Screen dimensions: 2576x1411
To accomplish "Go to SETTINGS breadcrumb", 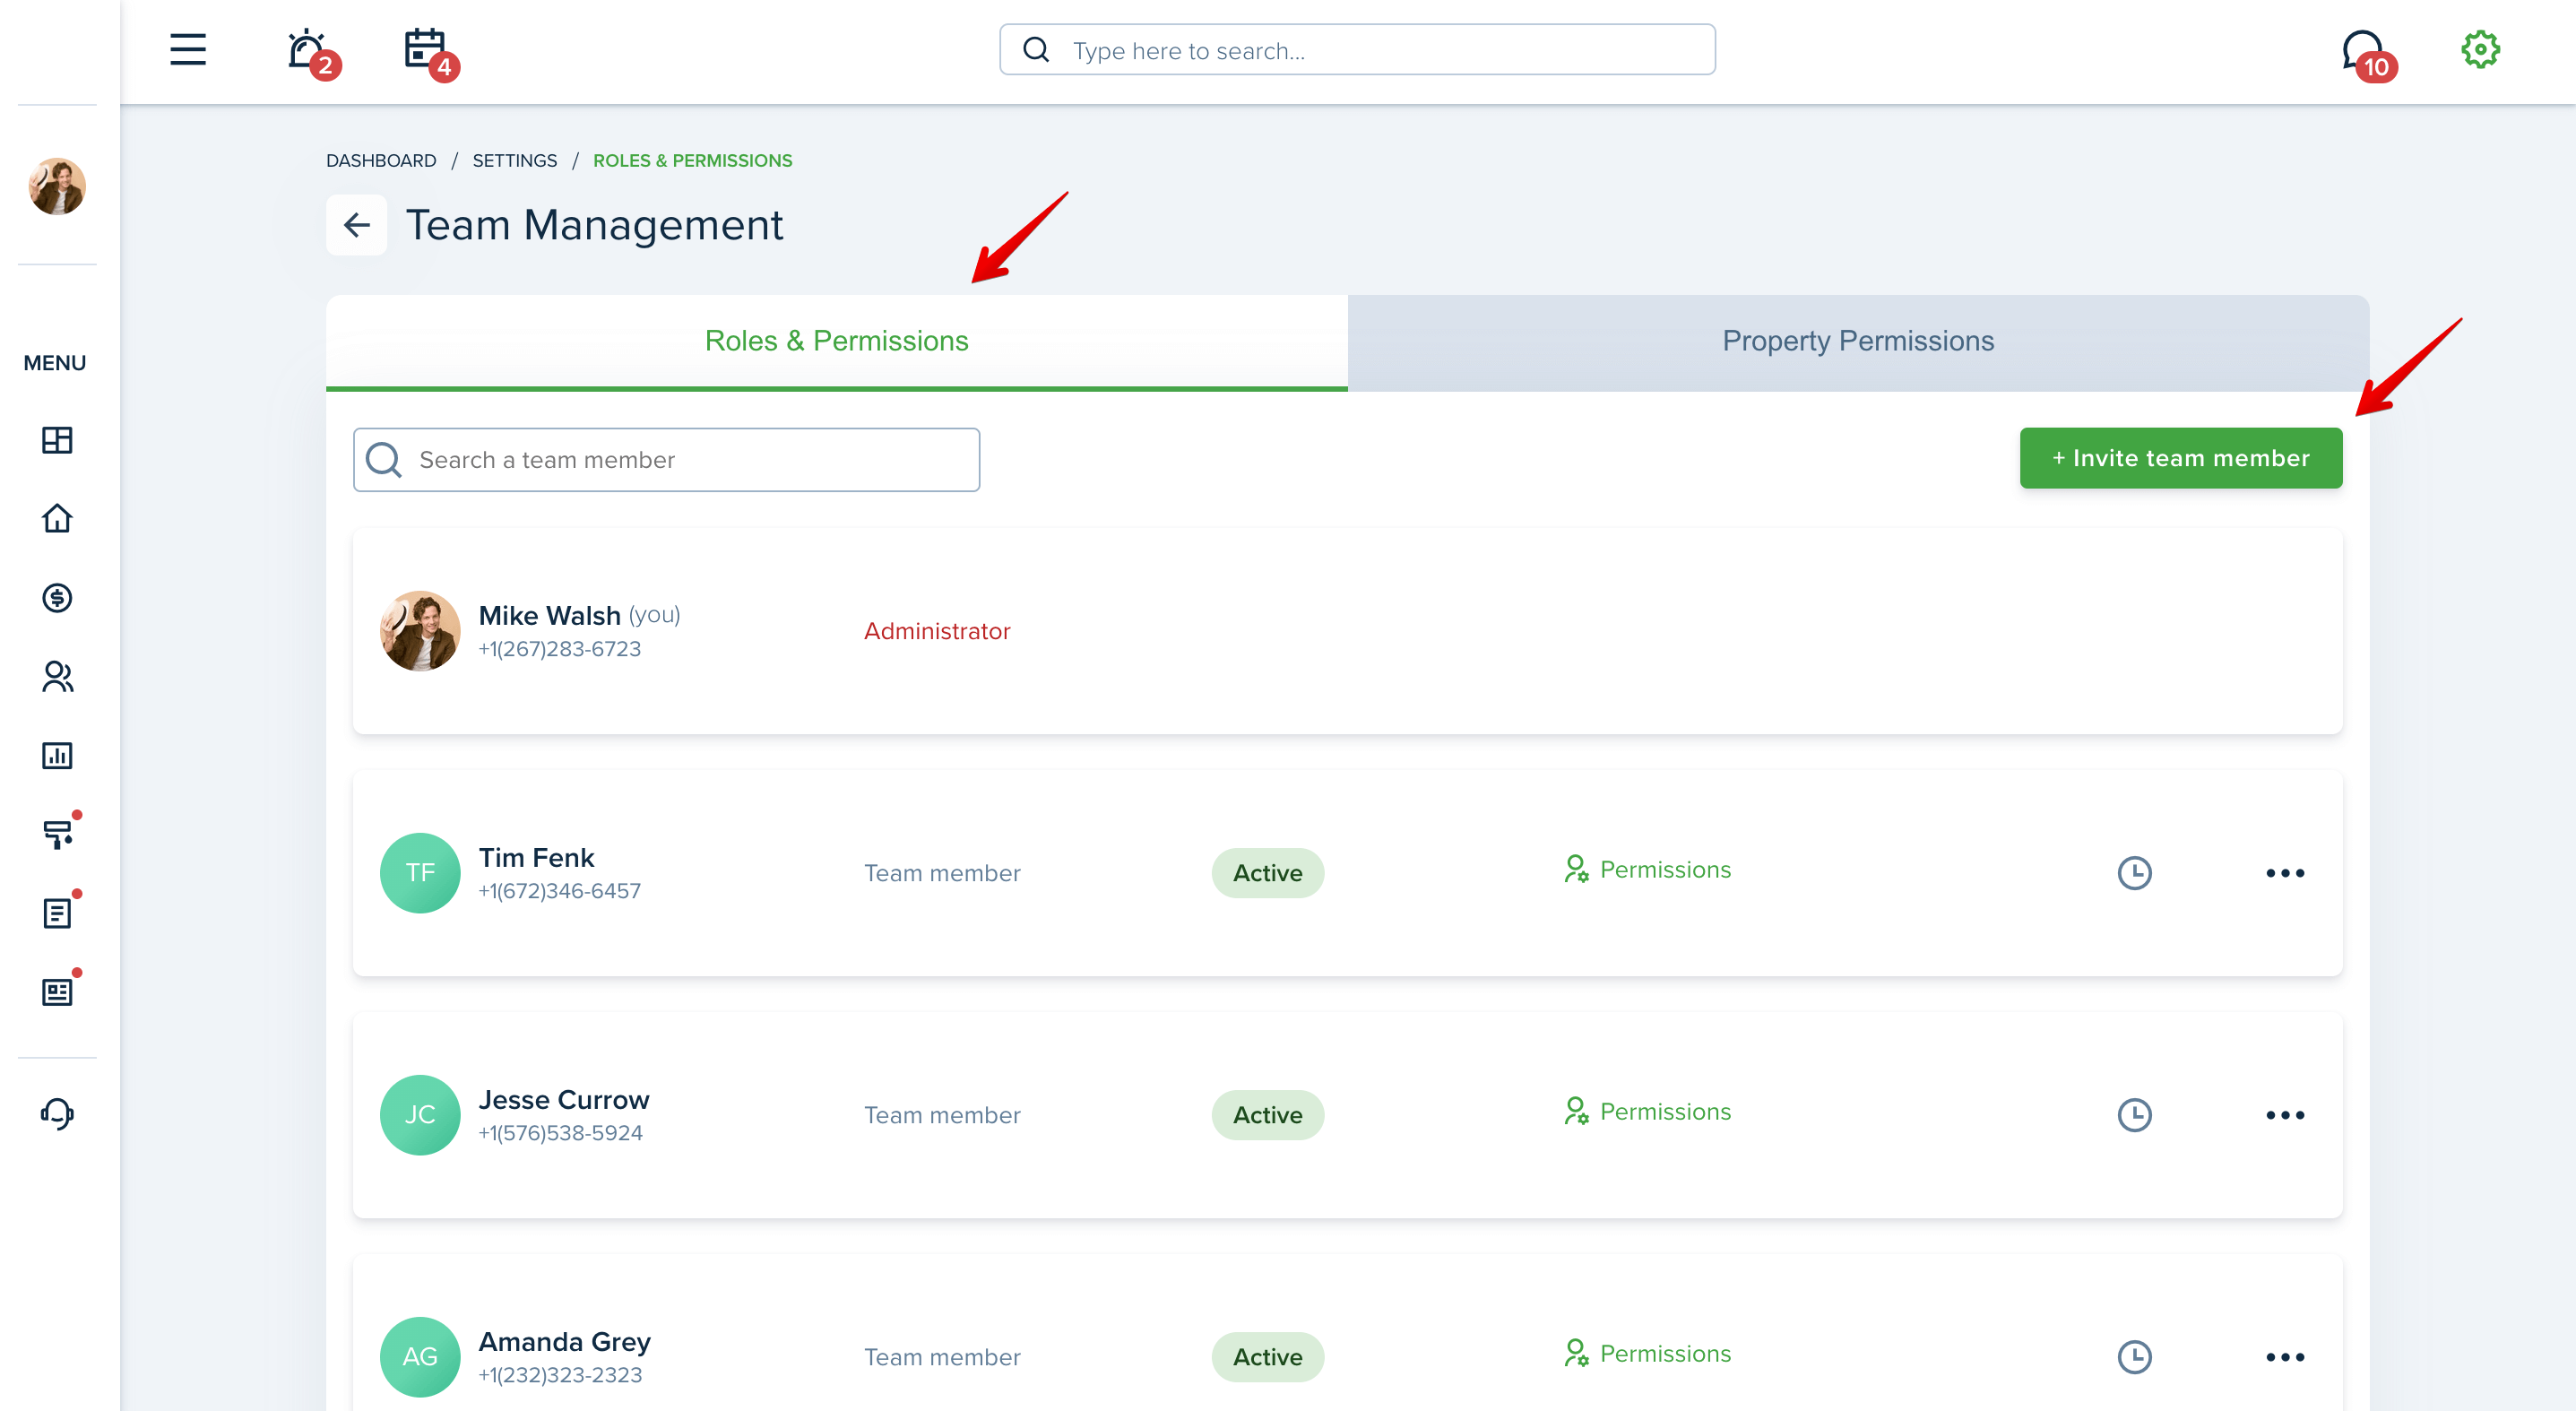I will (514, 160).
